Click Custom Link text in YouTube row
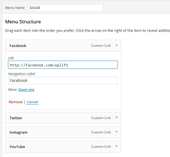The height and width of the screenshot is (157, 170). [x=101, y=147]
